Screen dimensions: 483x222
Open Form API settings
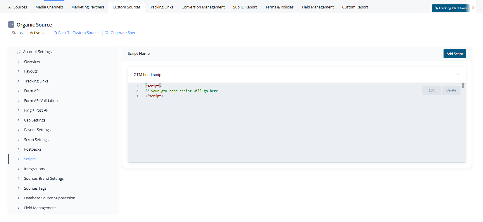[x=32, y=91]
